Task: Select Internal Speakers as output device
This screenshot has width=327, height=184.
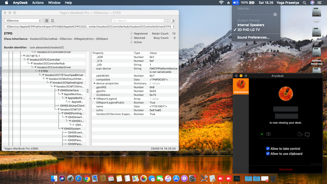Action: (x=251, y=25)
